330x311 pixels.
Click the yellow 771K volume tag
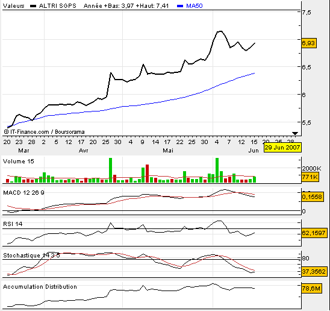[x=310, y=177]
